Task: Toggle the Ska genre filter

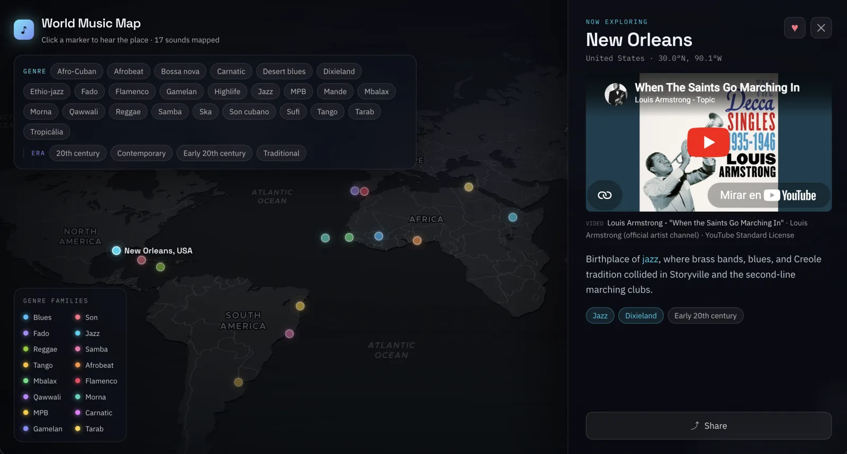Action: (x=205, y=112)
